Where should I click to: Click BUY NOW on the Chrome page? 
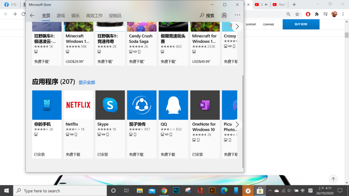click(x=301, y=24)
